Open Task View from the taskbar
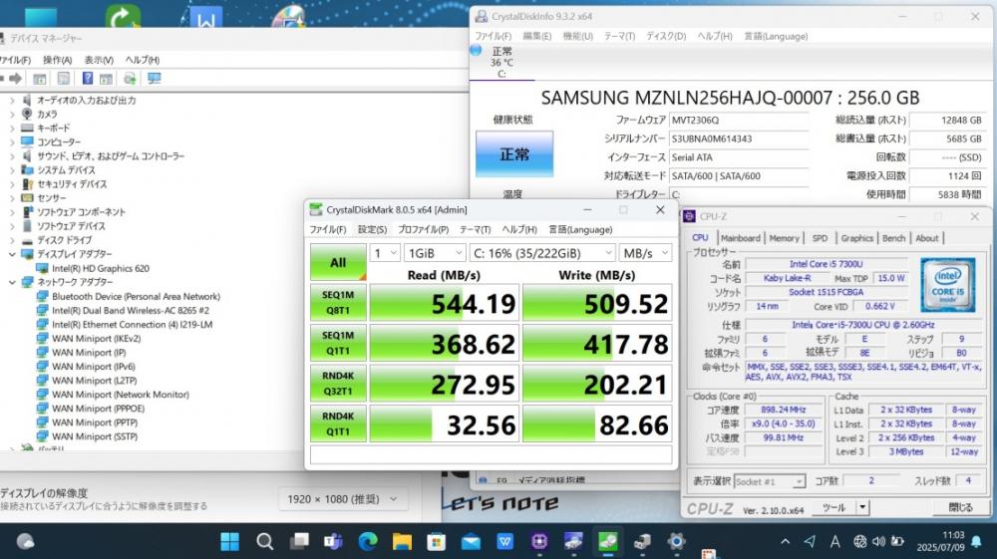997x559 pixels. (x=299, y=541)
